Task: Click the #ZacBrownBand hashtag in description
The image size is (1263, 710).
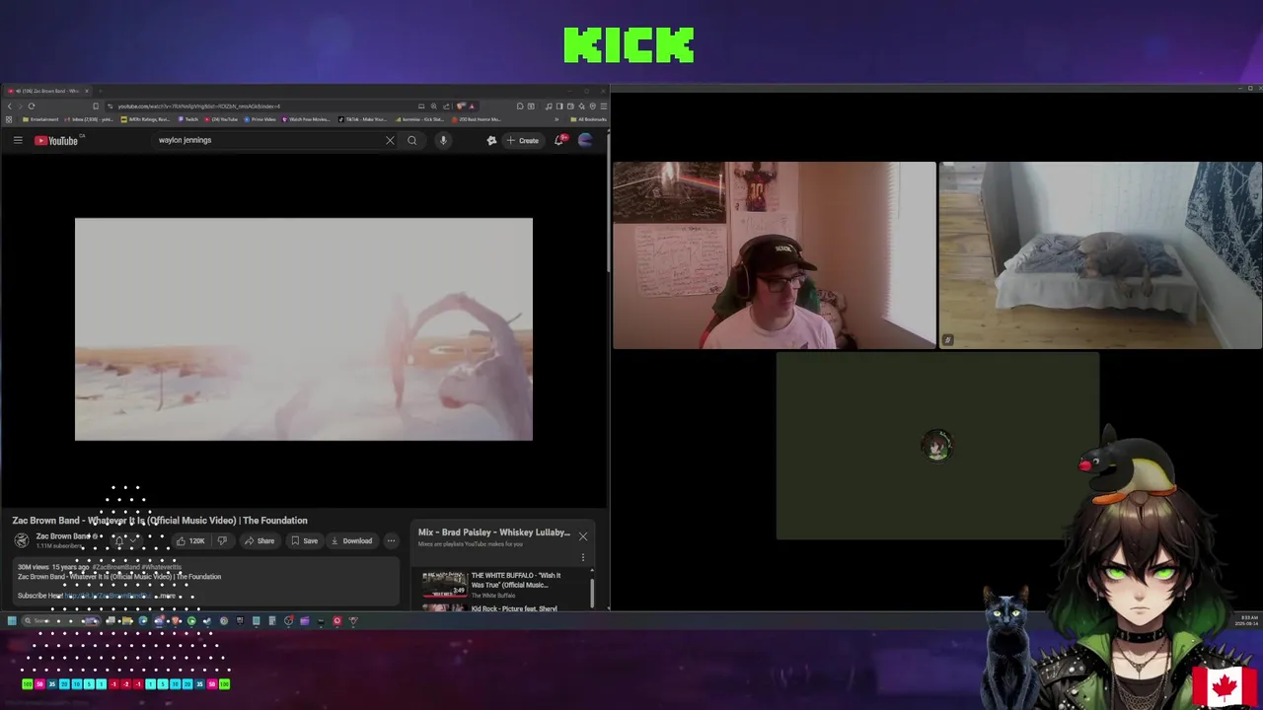Action: 114,567
